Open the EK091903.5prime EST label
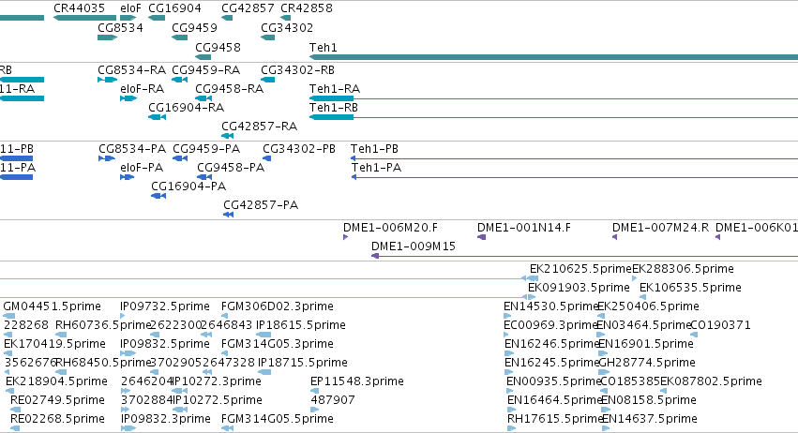 point(579,288)
